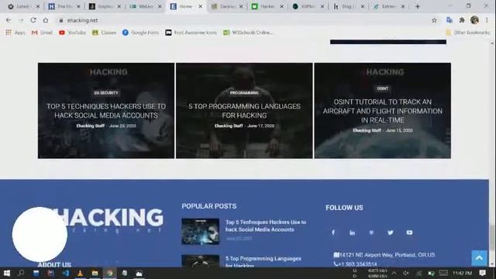Open the YouTube follow icon in footer
The height and width of the screenshot is (279, 496).
point(409,232)
